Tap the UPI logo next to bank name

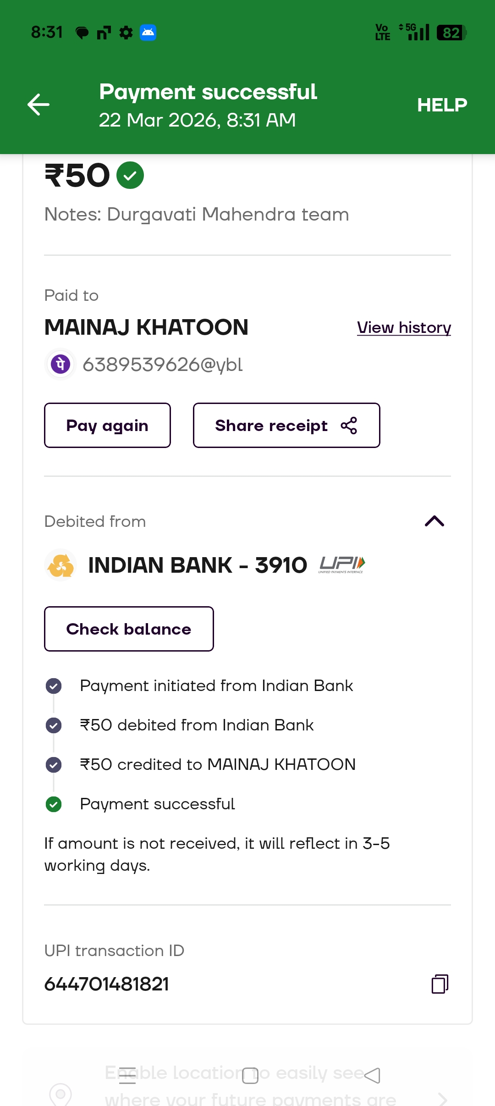pos(342,564)
